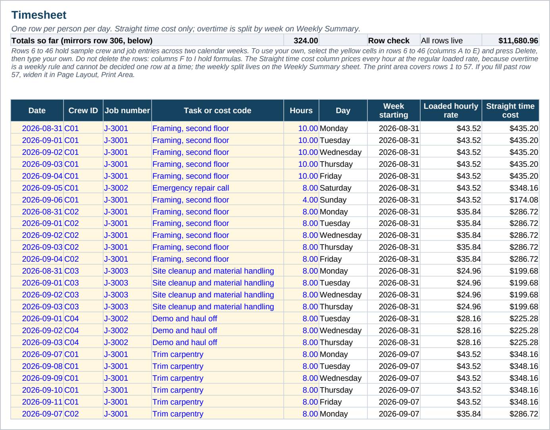Select the Thursday cell on the 2026-09-10 row
The image size is (550, 430).
[343, 390]
